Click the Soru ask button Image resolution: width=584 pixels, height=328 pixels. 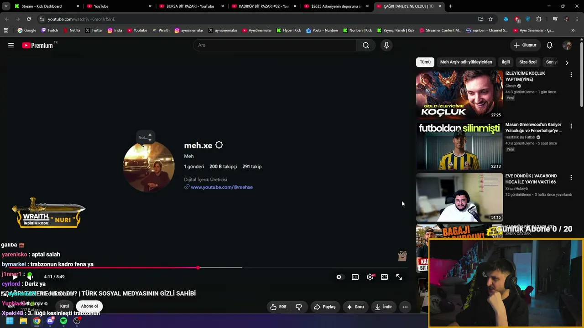pos(355,307)
